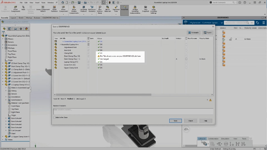Expand the Mates node in the feature tree

pos(3,140)
